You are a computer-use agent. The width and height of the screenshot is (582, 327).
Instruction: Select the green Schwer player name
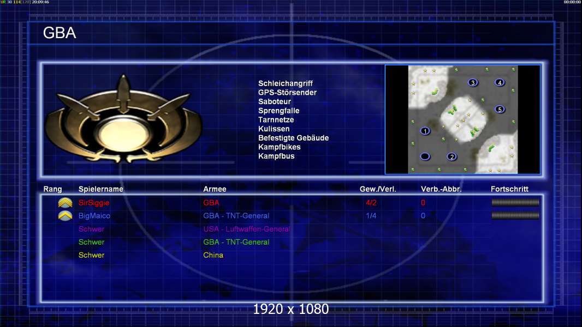point(91,242)
